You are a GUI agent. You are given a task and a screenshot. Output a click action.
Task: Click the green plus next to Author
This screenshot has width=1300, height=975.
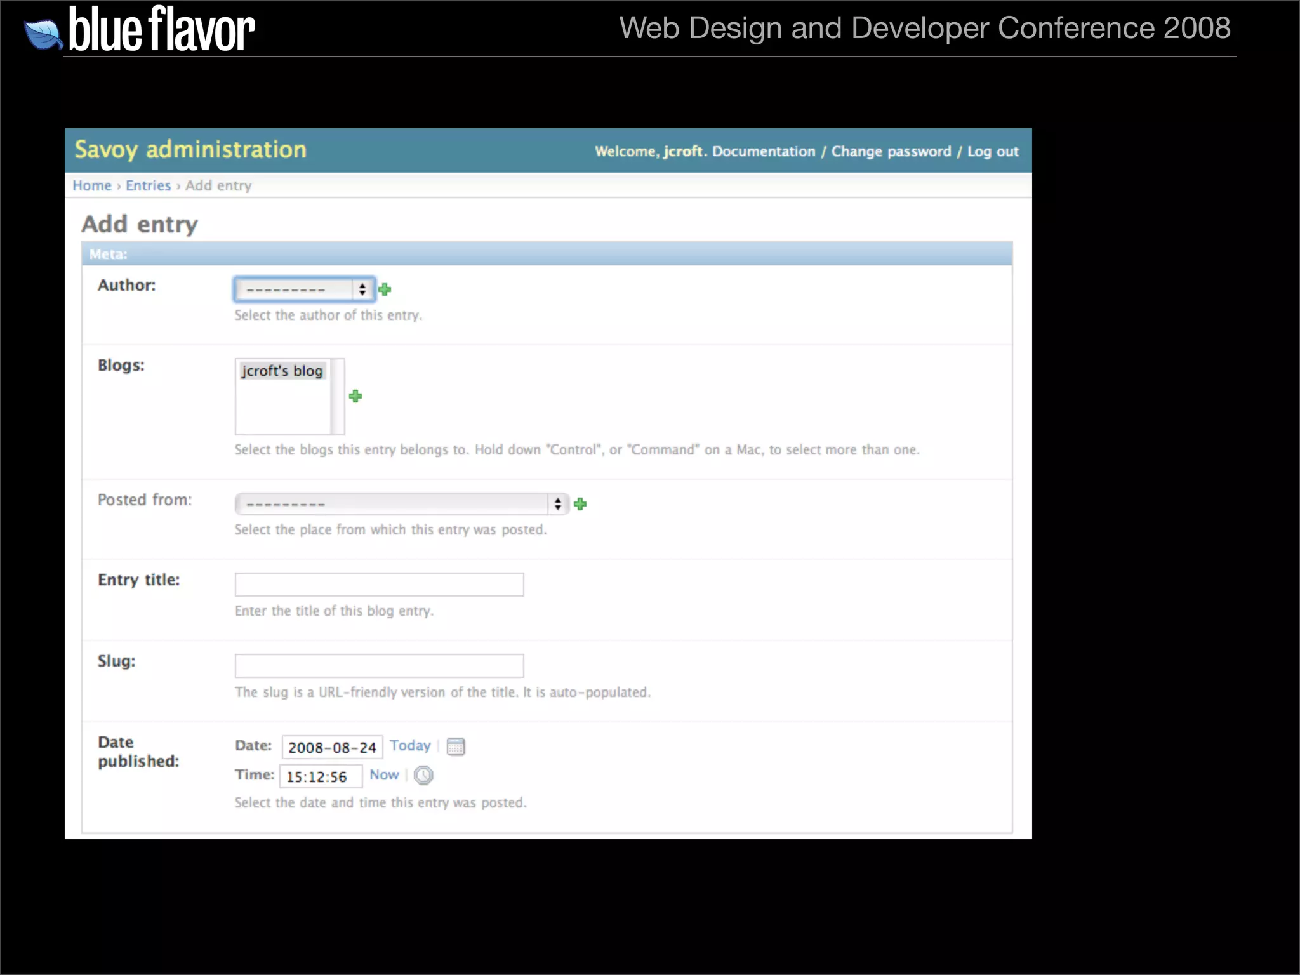coord(385,289)
